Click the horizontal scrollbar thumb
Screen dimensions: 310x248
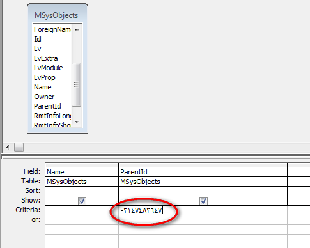click(x=19, y=147)
